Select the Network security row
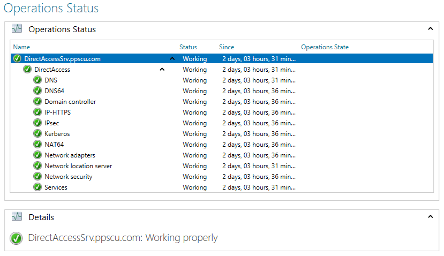Image resolution: width=444 pixels, height=256 pixels. pyautogui.click(x=222, y=176)
